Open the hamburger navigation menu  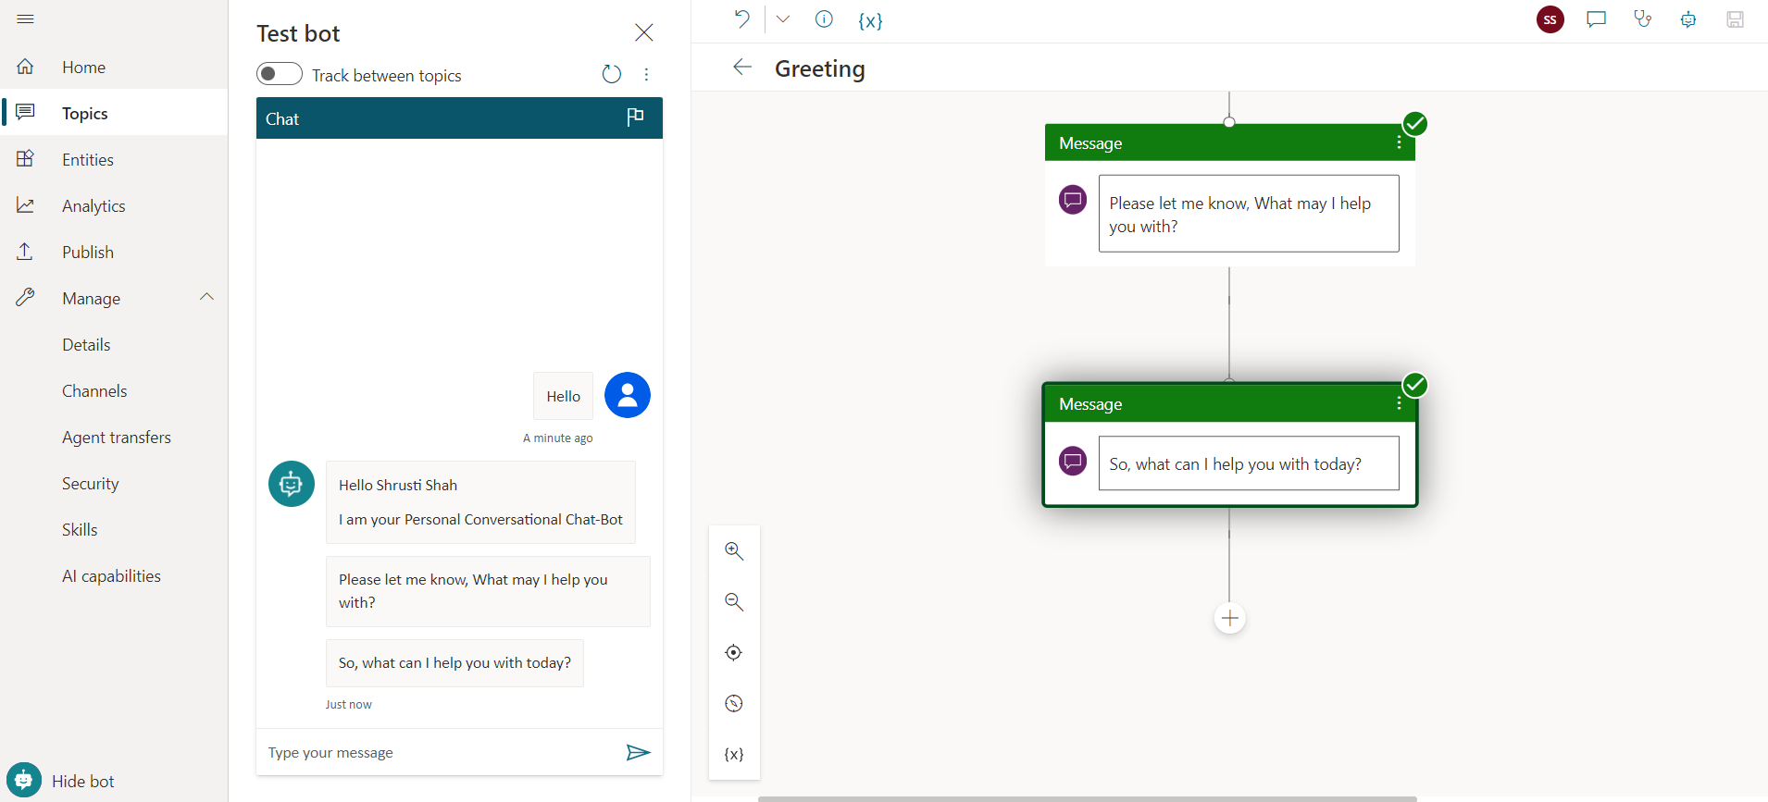pos(25,19)
